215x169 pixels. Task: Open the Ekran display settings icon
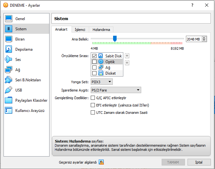[x=9, y=39]
